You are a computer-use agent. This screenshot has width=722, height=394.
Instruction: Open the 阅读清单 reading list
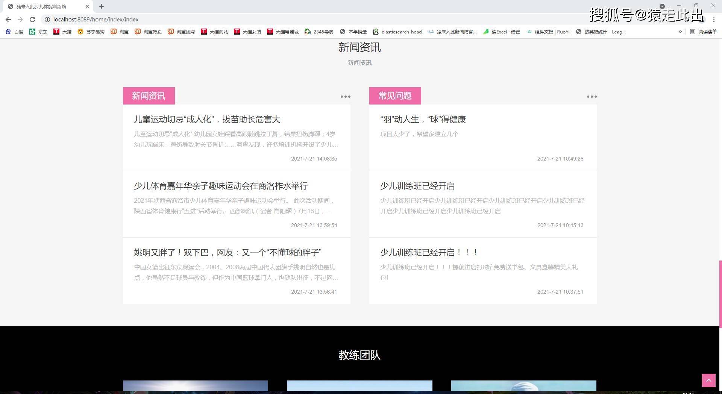[703, 32]
